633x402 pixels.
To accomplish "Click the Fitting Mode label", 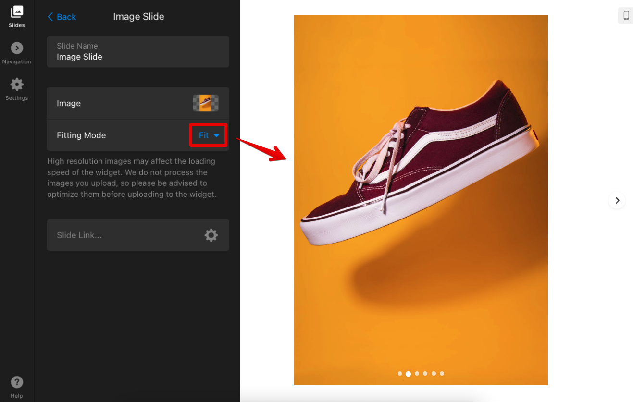I will click(x=81, y=135).
